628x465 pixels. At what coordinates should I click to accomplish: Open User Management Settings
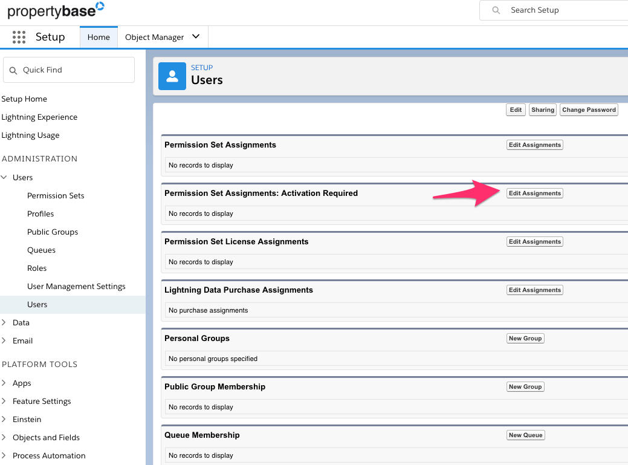click(x=76, y=286)
